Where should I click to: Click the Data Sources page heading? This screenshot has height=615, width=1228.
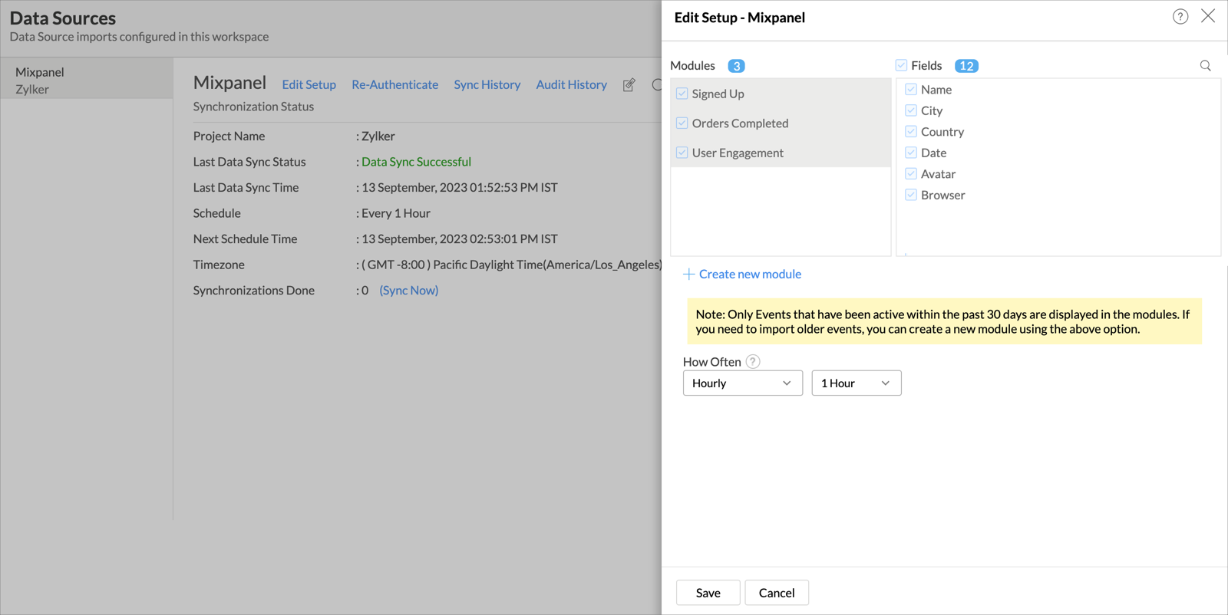tap(63, 18)
